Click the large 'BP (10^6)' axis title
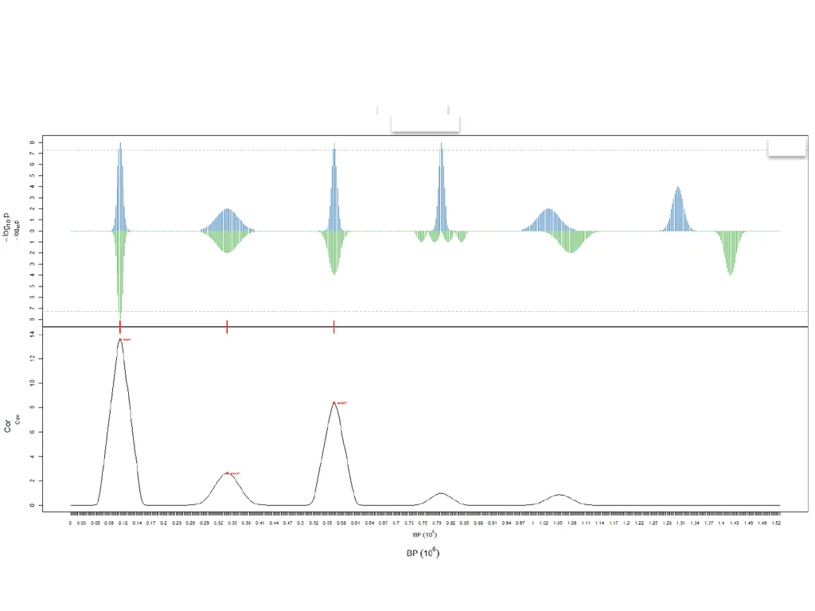 423,553
